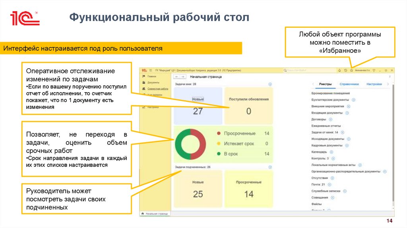The height and width of the screenshot is (228, 407).
Task: Open the hamburger main menu in the 1C window
Action: (x=150, y=70)
